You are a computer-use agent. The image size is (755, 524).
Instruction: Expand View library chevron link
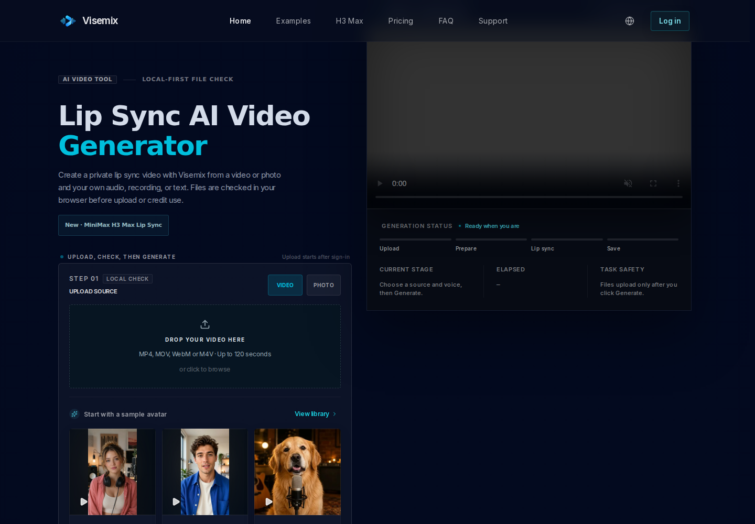click(x=316, y=414)
